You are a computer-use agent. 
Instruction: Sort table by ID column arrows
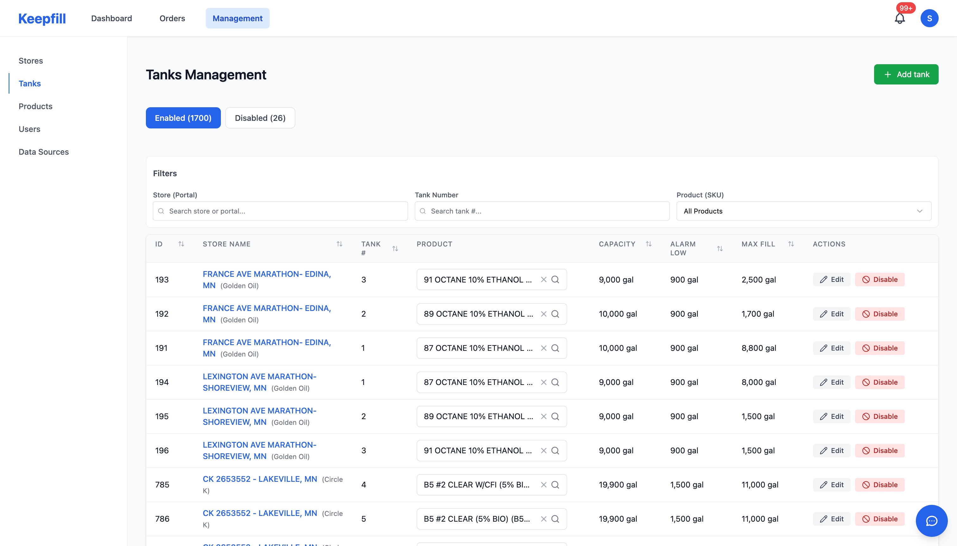(x=181, y=244)
